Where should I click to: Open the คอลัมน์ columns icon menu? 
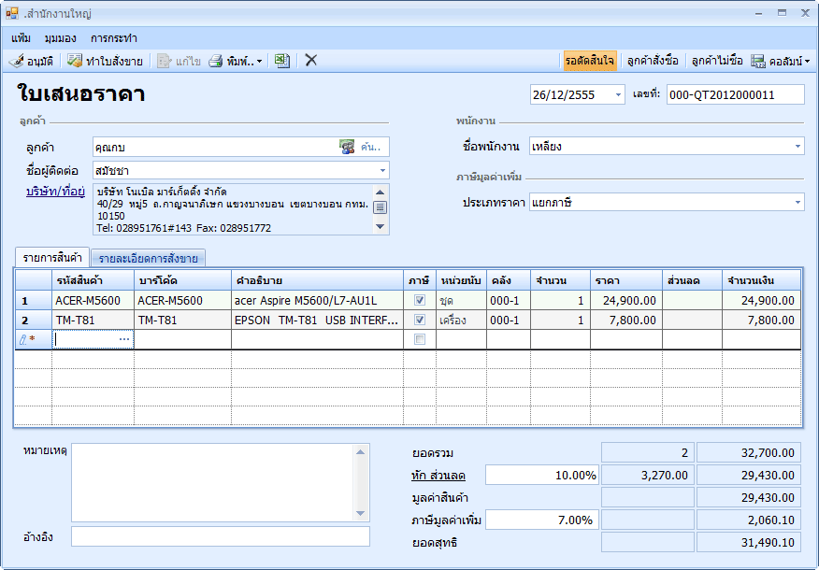758,61
